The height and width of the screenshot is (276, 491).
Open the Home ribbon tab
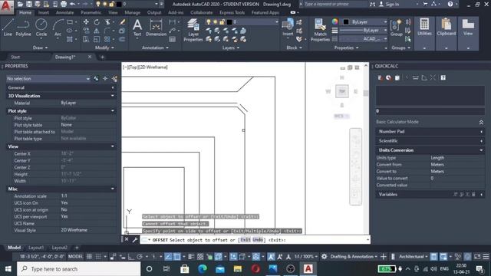[x=25, y=12]
